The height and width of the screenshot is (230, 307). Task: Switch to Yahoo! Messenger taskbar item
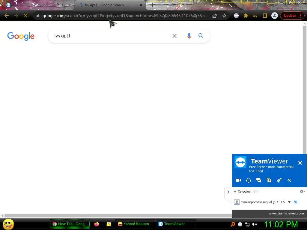pos(135,224)
